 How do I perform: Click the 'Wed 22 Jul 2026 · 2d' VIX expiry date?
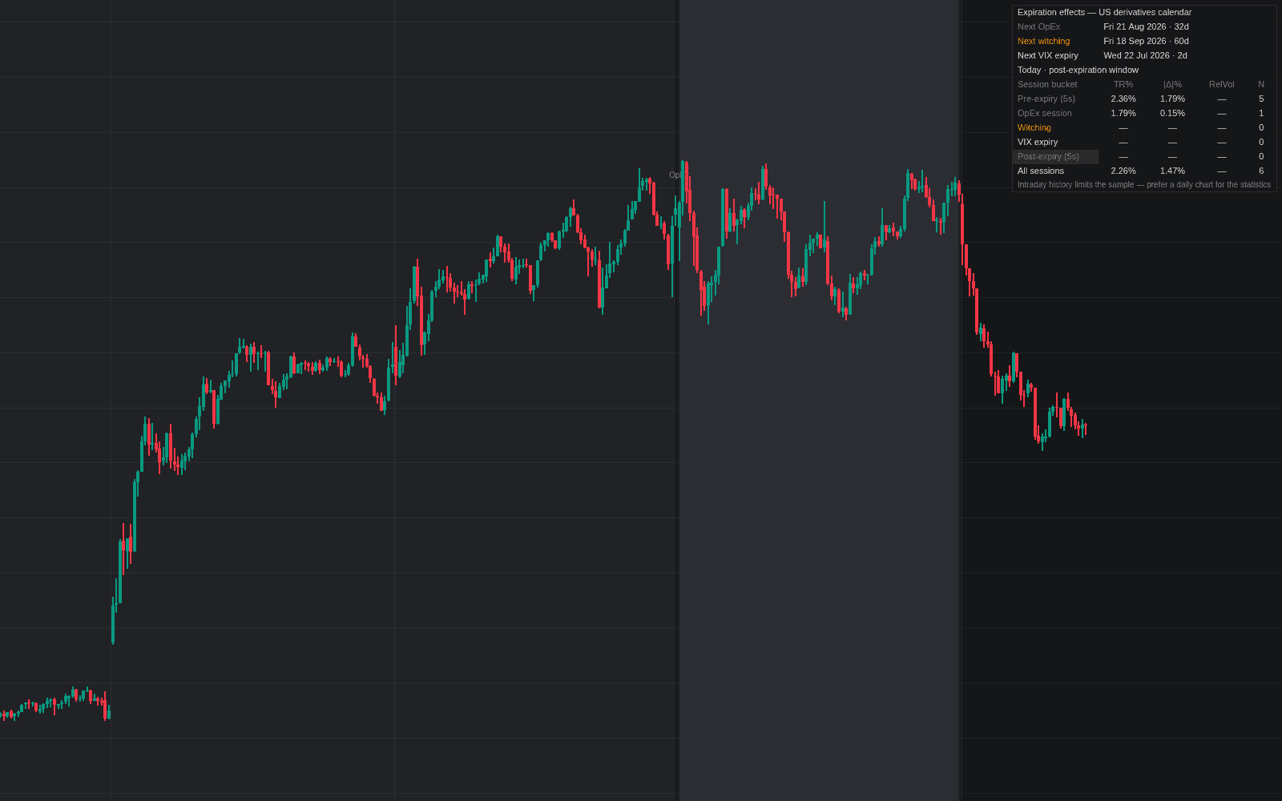[x=1145, y=55]
